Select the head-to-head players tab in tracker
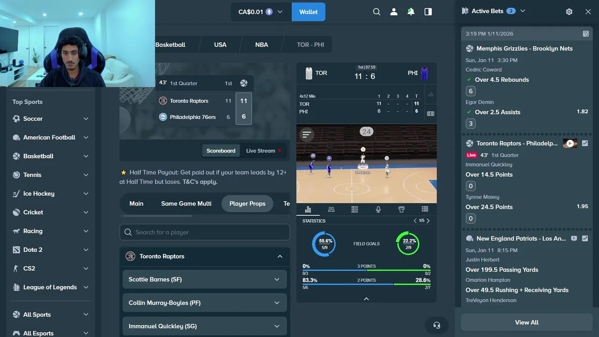This screenshot has width=599, height=337. (x=331, y=209)
